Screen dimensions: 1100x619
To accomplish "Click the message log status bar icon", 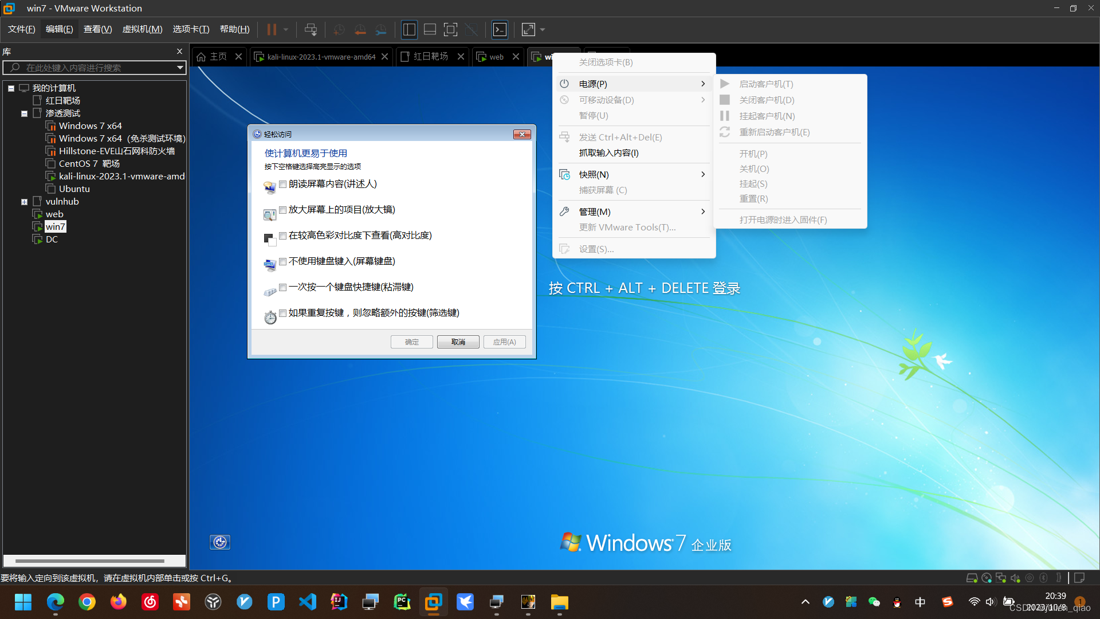I will 1079,578.
